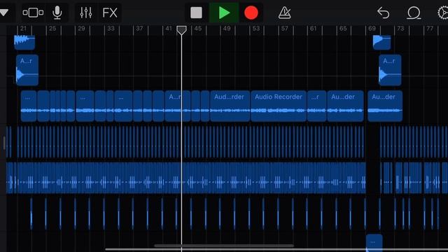
Task: Click bar 57 on the ruler
Action: coord(285,29)
